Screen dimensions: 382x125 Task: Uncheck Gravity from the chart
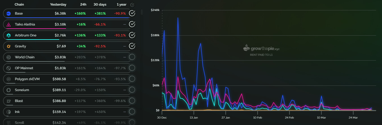(132, 46)
